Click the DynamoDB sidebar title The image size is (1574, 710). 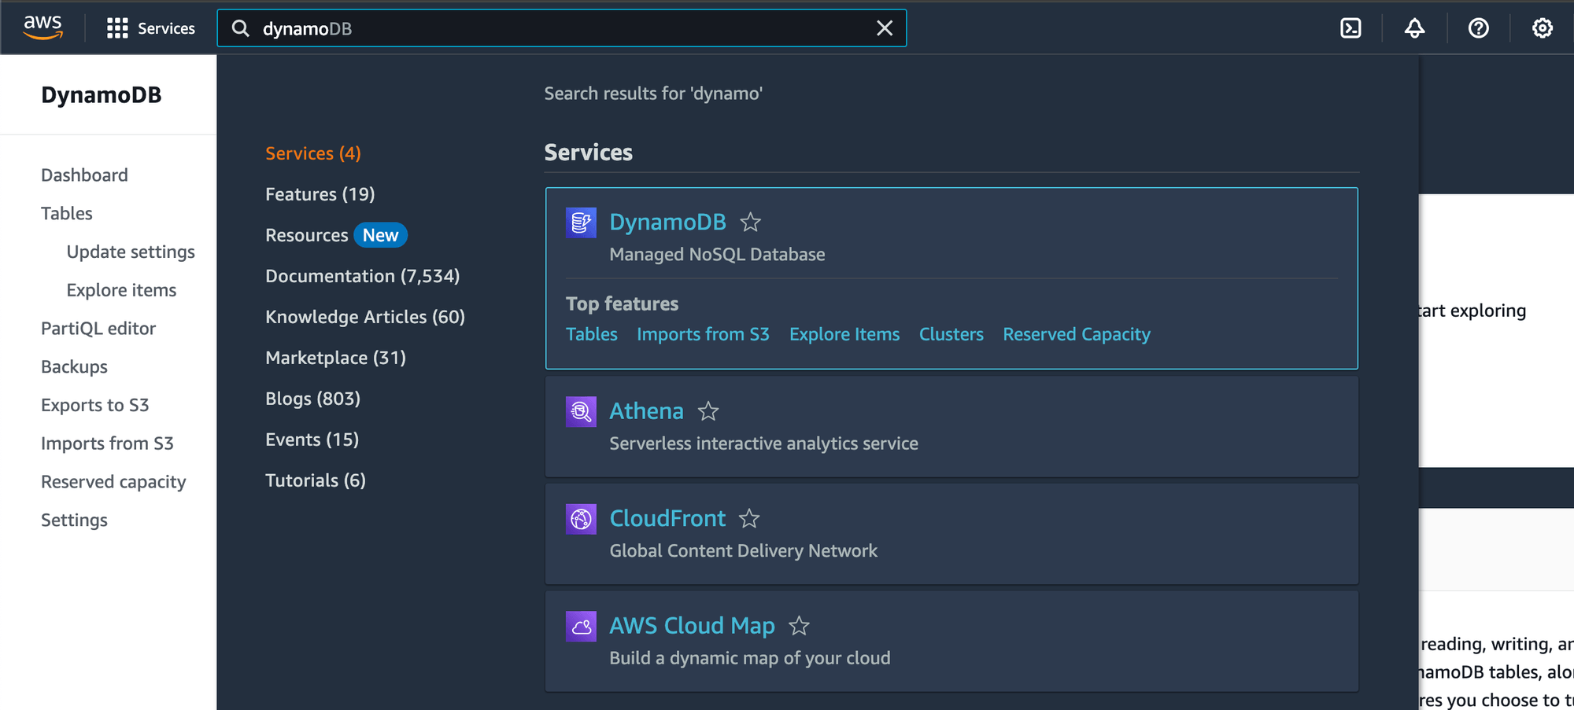[x=101, y=95]
